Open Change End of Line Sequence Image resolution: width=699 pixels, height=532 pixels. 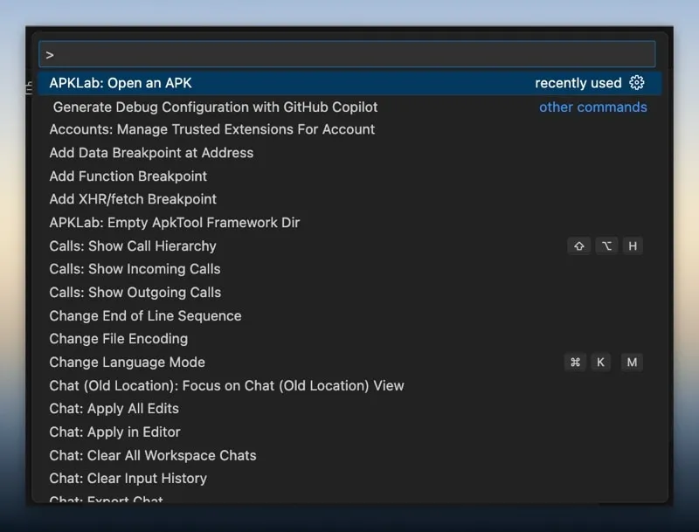145,315
